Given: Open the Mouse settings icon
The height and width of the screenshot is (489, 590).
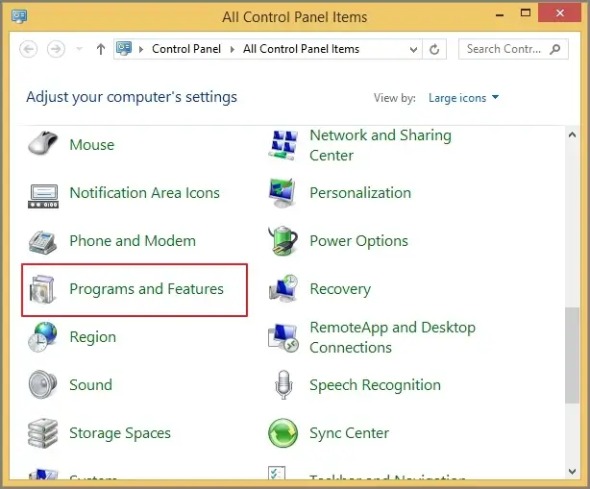Looking at the screenshot, I should click(x=43, y=144).
